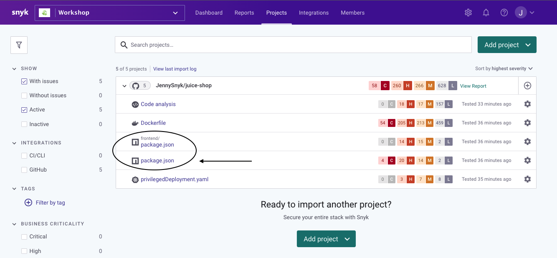Open the Sort by highest severity dropdown
This screenshot has width=557, height=258.
(x=504, y=68)
